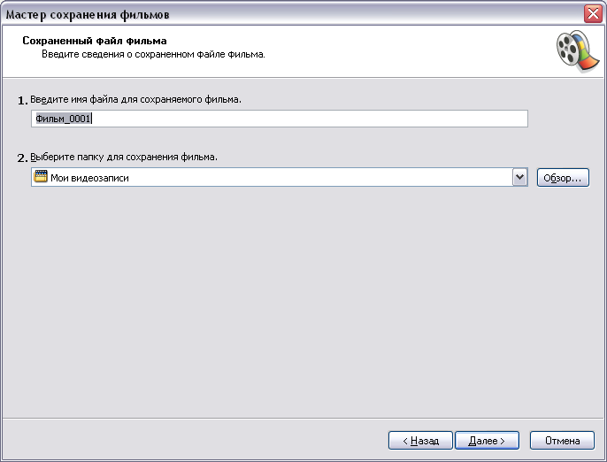The height and width of the screenshot is (462, 607).
Task: Click the 'Введите имя файла' step label
Action: 135,99
